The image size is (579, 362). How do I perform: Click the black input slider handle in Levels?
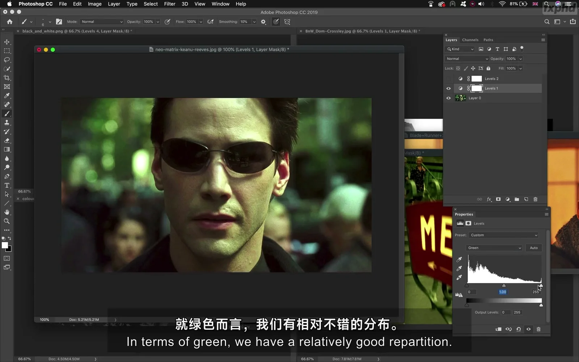(467, 286)
